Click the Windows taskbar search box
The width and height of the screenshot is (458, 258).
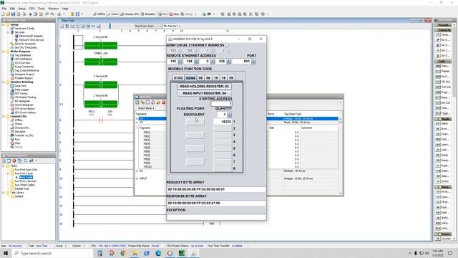pyautogui.click(x=52, y=253)
